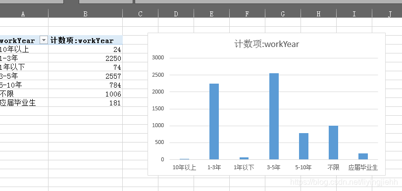Click the cell with value 1006
402x191 pixels.
(85, 94)
